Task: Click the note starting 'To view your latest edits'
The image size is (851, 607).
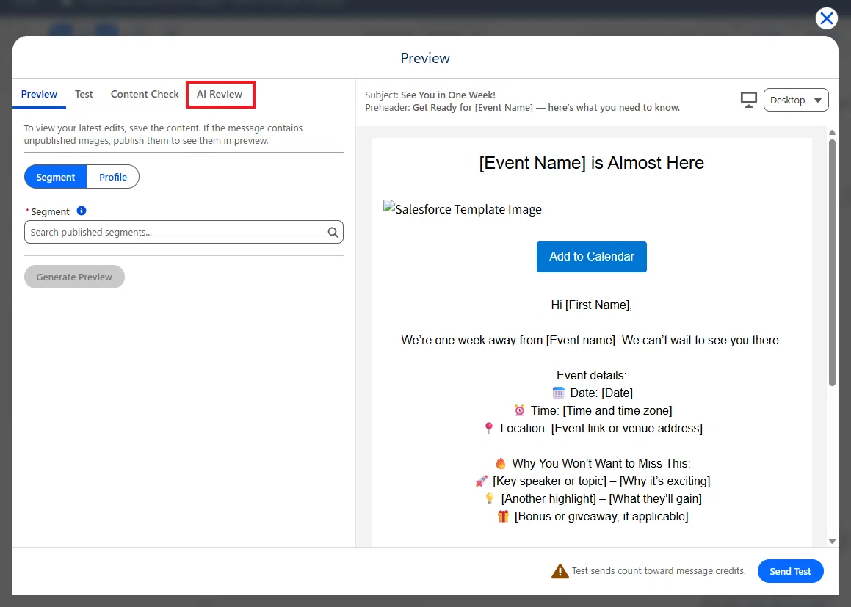Action: click(163, 134)
